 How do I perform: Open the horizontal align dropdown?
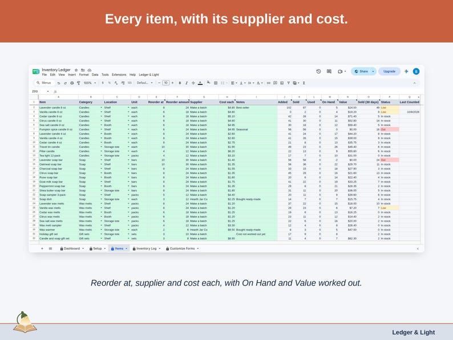tap(234, 83)
